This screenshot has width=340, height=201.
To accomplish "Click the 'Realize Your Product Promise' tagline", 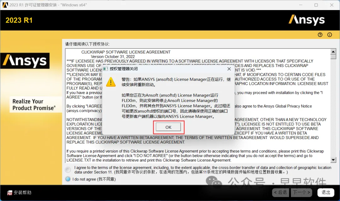I will click(34, 105).
